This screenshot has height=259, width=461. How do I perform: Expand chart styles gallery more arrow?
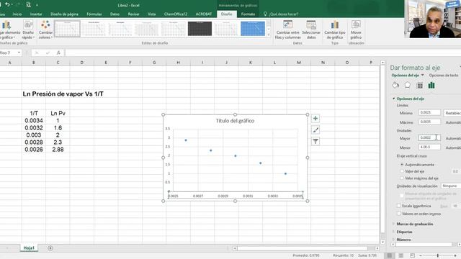tap(269, 35)
